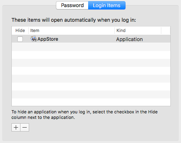Click the last empty row in list

pos(91,102)
